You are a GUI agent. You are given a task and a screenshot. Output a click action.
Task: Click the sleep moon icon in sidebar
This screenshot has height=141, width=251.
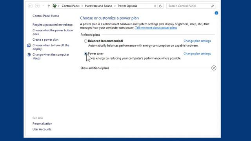[29, 55]
